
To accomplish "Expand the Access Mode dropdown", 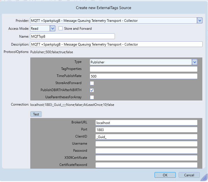I will 52,28.
